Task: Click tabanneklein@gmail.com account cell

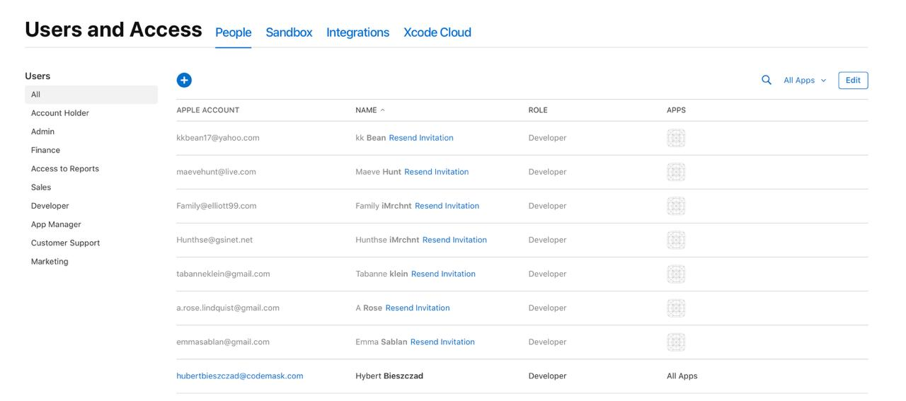Action: (223, 274)
